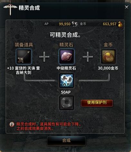Click the 金币 balance field showing 663,957
The width and height of the screenshot is (131, 152).
click(101, 24)
